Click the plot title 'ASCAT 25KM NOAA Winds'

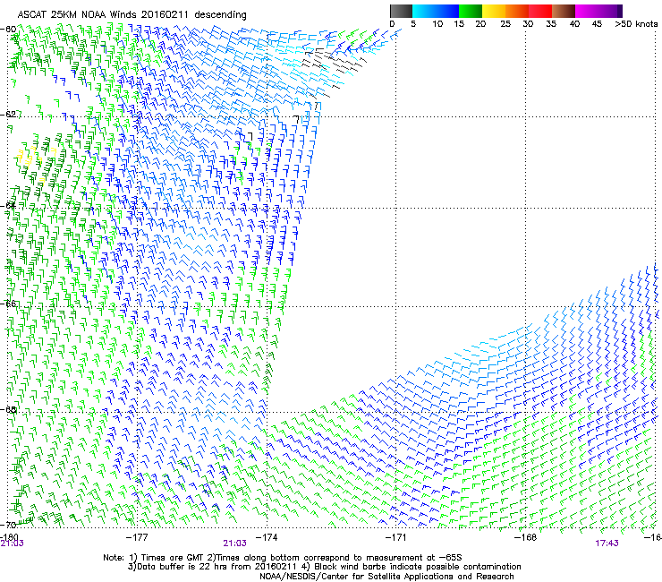78,14
